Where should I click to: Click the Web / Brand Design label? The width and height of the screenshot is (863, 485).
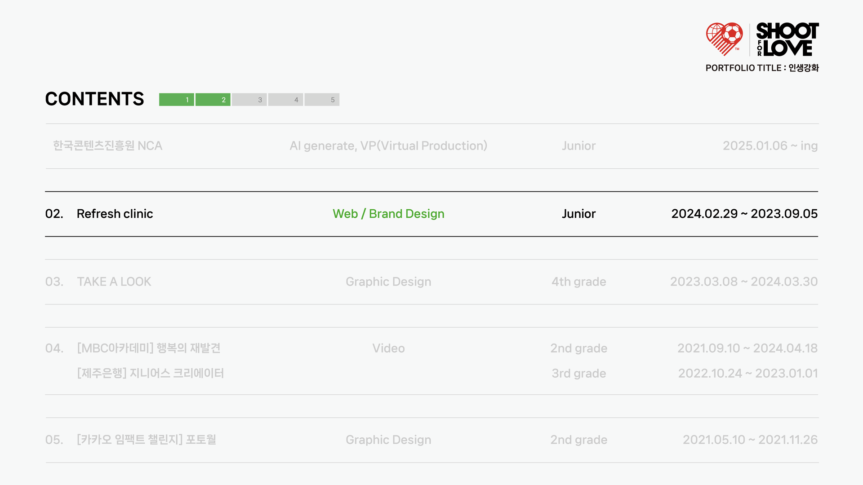click(388, 214)
